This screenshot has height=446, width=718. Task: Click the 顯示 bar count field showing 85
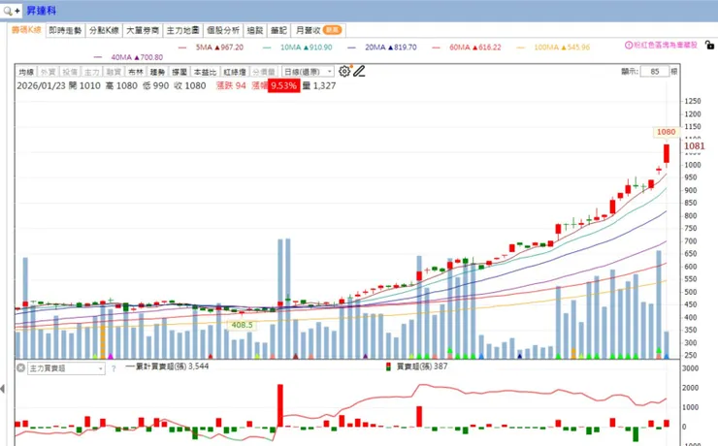pyautogui.click(x=654, y=72)
